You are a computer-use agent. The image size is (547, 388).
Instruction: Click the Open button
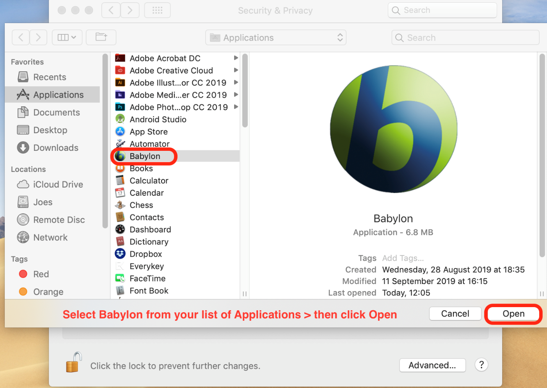513,314
